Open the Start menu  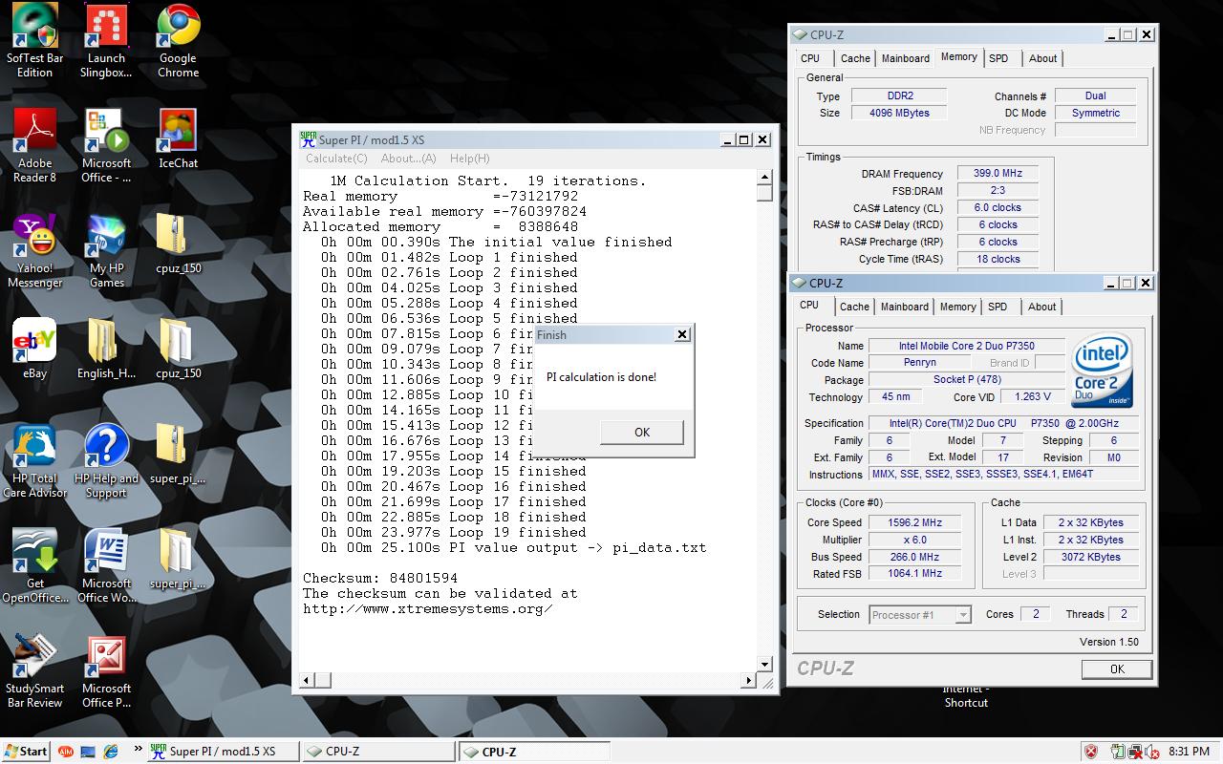(x=26, y=752)
